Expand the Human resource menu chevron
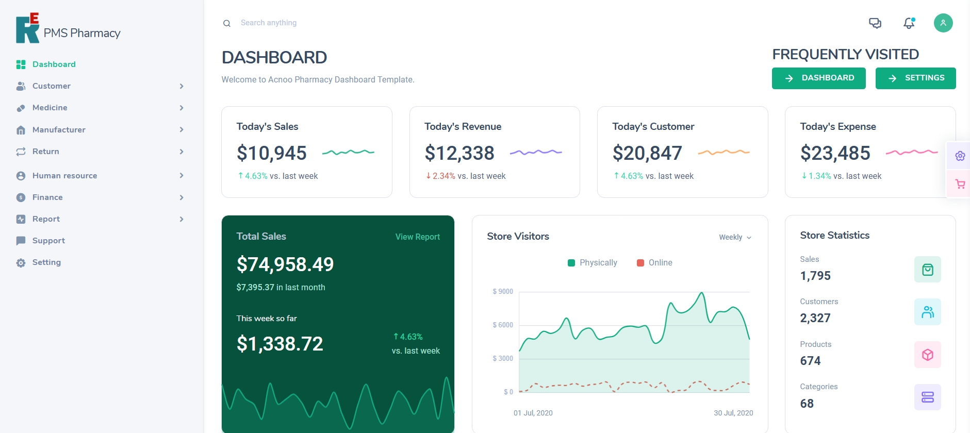 (182, 175)
